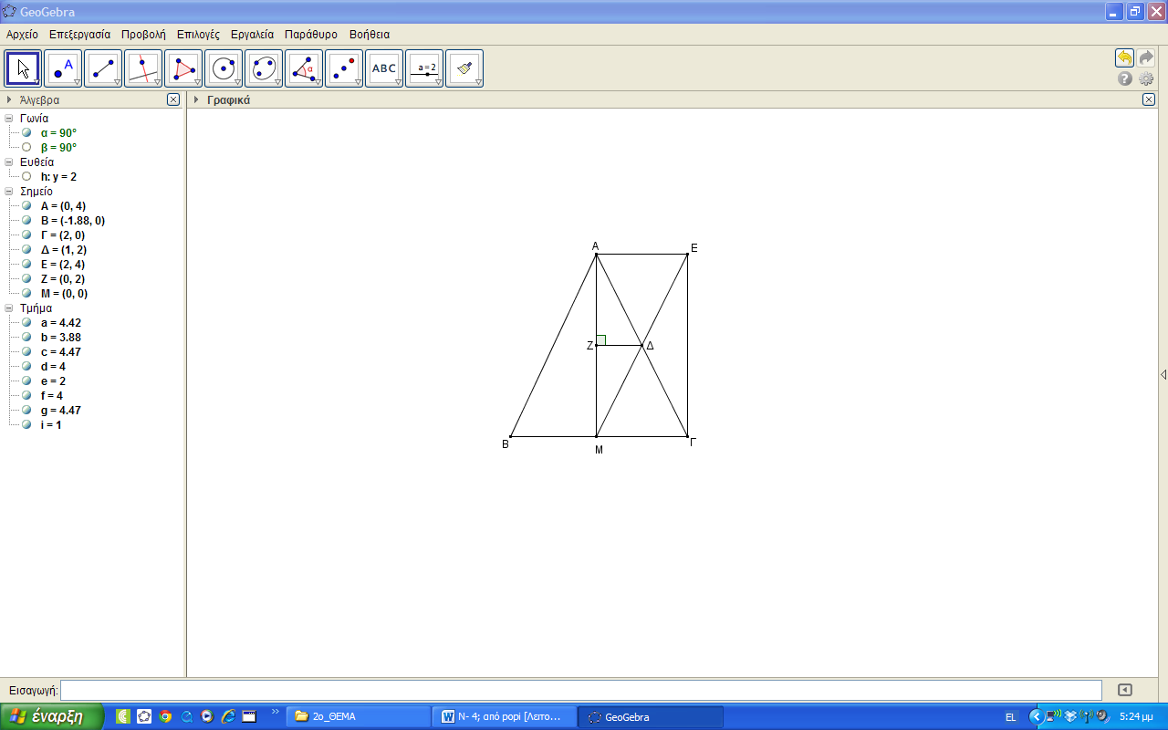
Task: Toggle visibility of segment a = 4.42
Action: [26, 322]
